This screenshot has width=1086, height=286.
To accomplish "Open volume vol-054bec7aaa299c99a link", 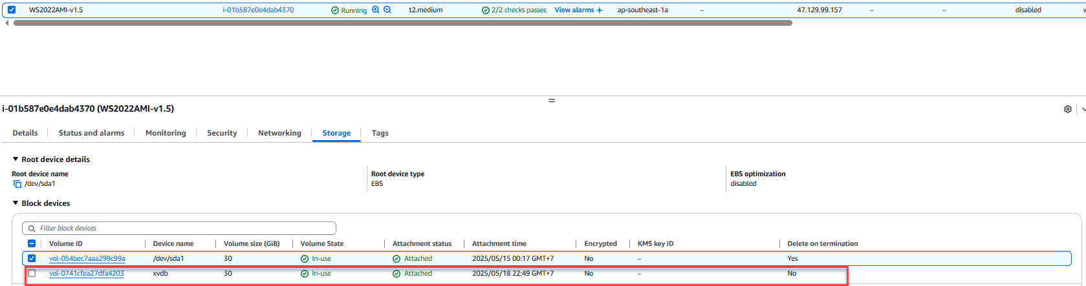I will [x=87, y=258].
